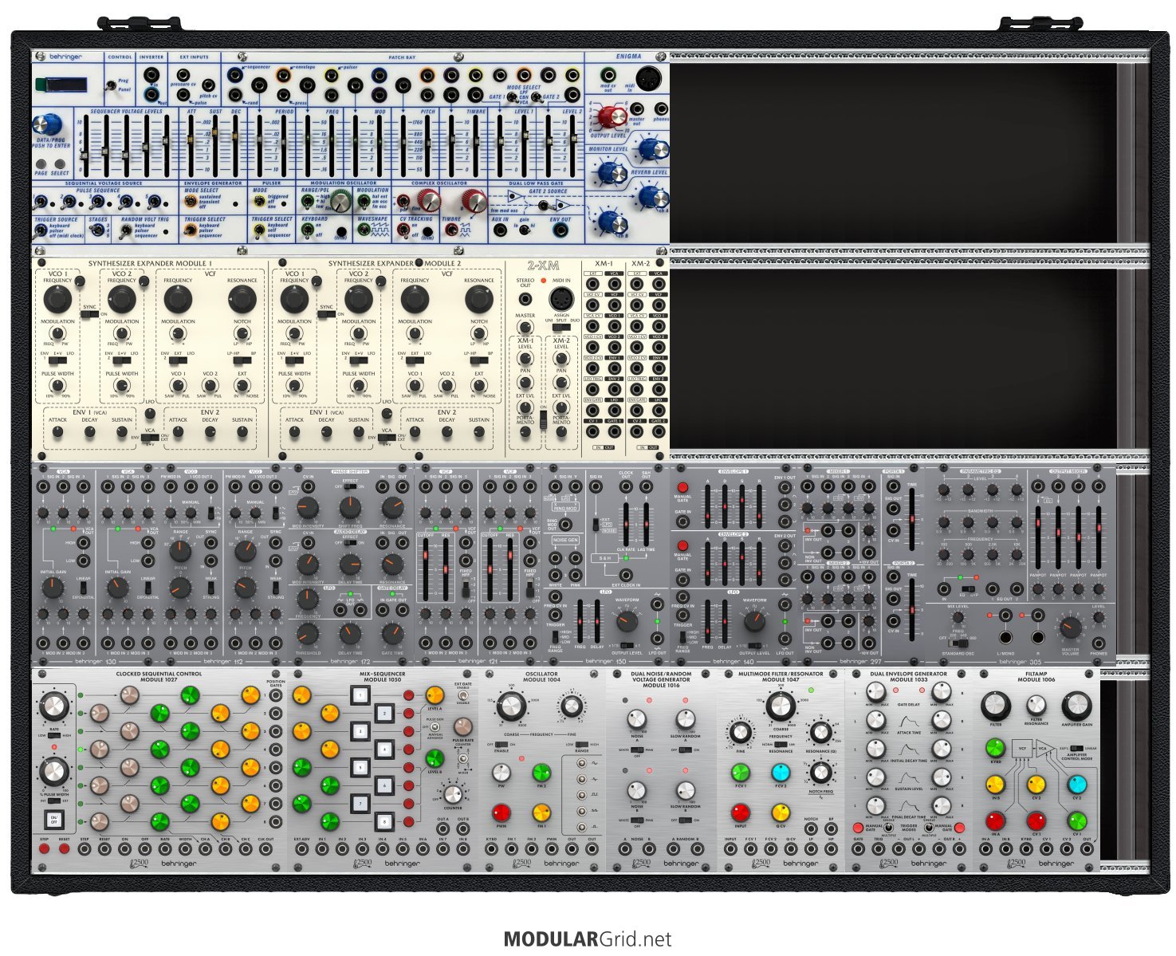Click the Enigma AUX IN jack
This screenshot has height=956, width=1176.
tap(500, 230)
